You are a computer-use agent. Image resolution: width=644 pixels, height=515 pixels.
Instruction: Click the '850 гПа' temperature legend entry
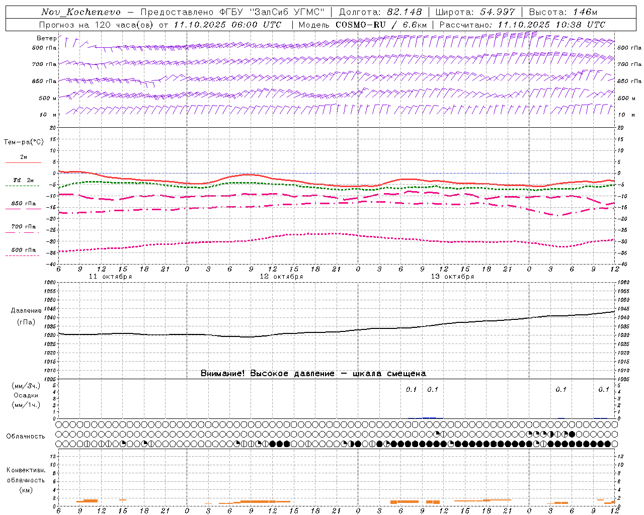(24, 204)
